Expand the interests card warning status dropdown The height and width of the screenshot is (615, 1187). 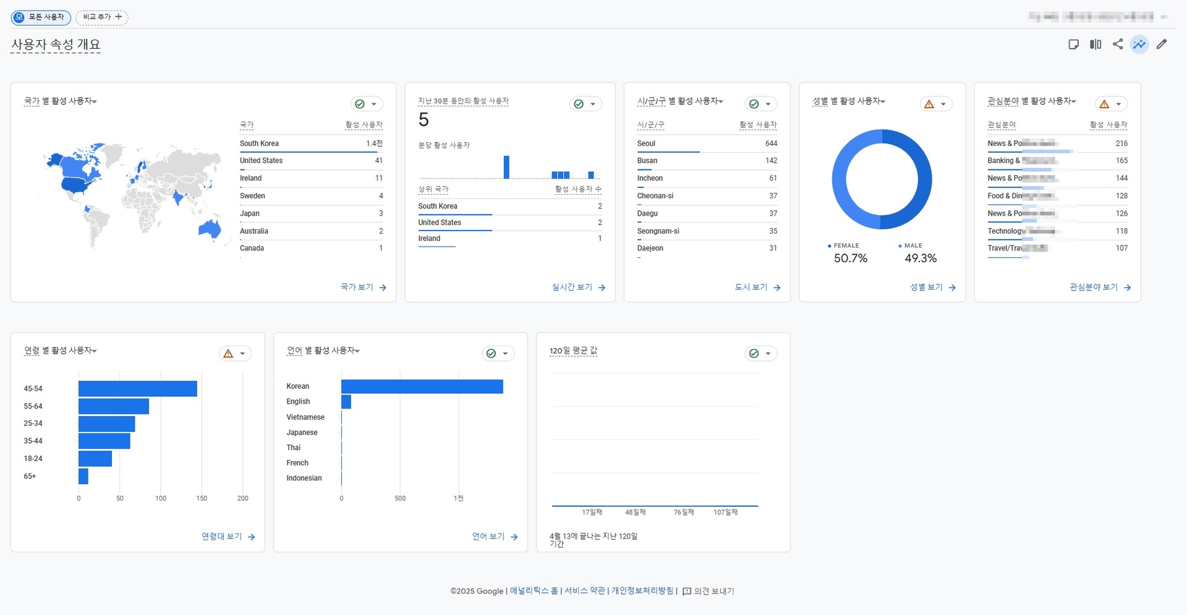[1112, 104]
